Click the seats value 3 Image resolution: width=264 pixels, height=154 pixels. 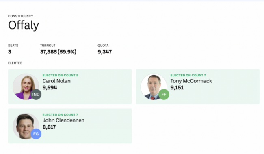pos(10,52)
